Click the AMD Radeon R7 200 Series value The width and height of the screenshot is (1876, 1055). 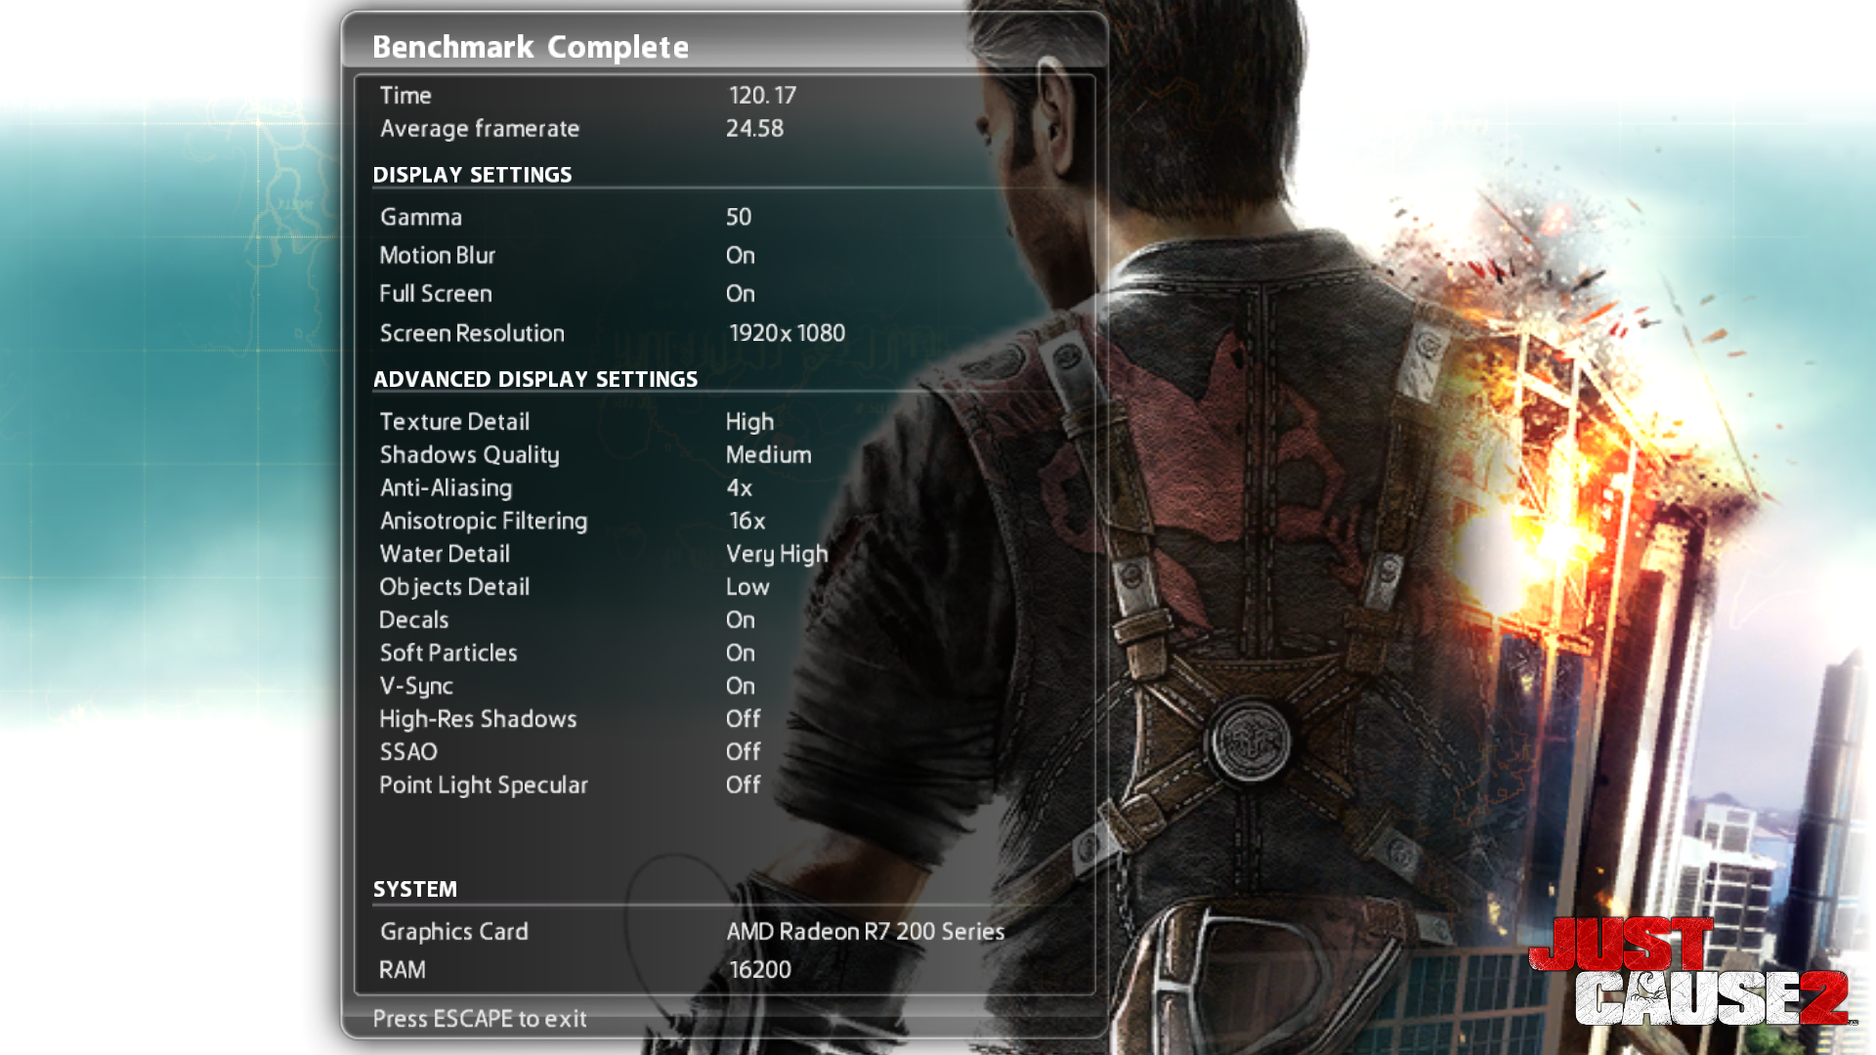click(865, 932)
